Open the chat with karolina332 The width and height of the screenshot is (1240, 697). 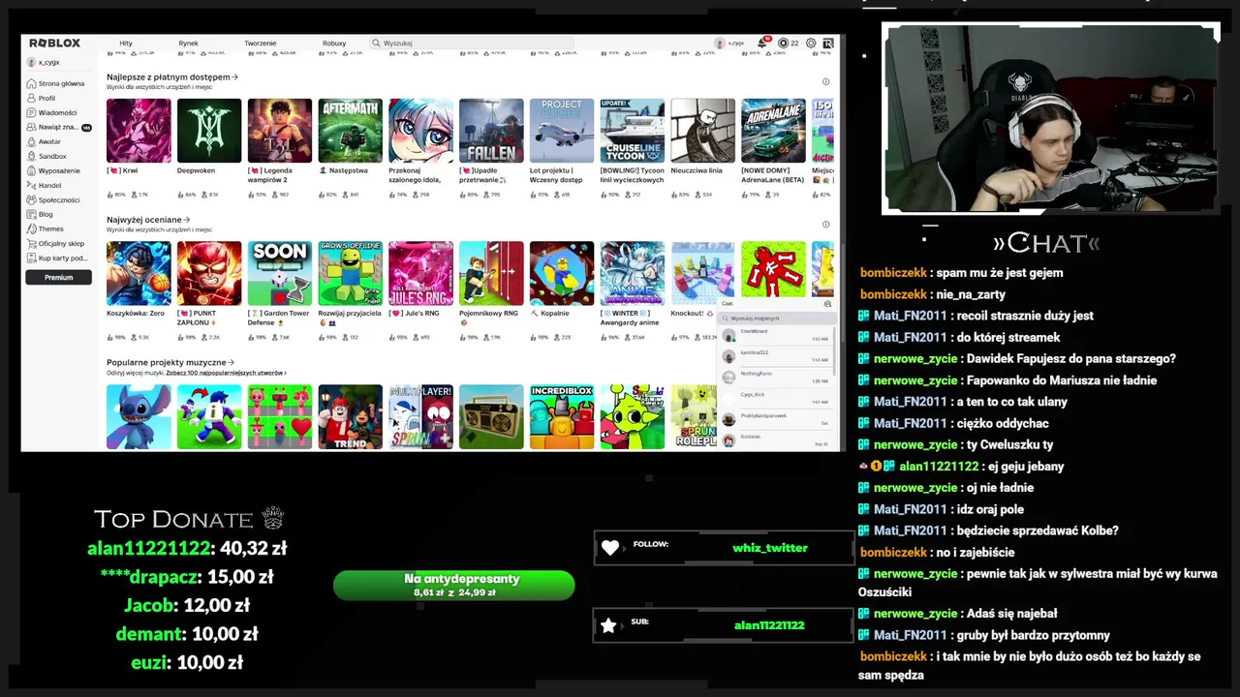tap(775, 357)
